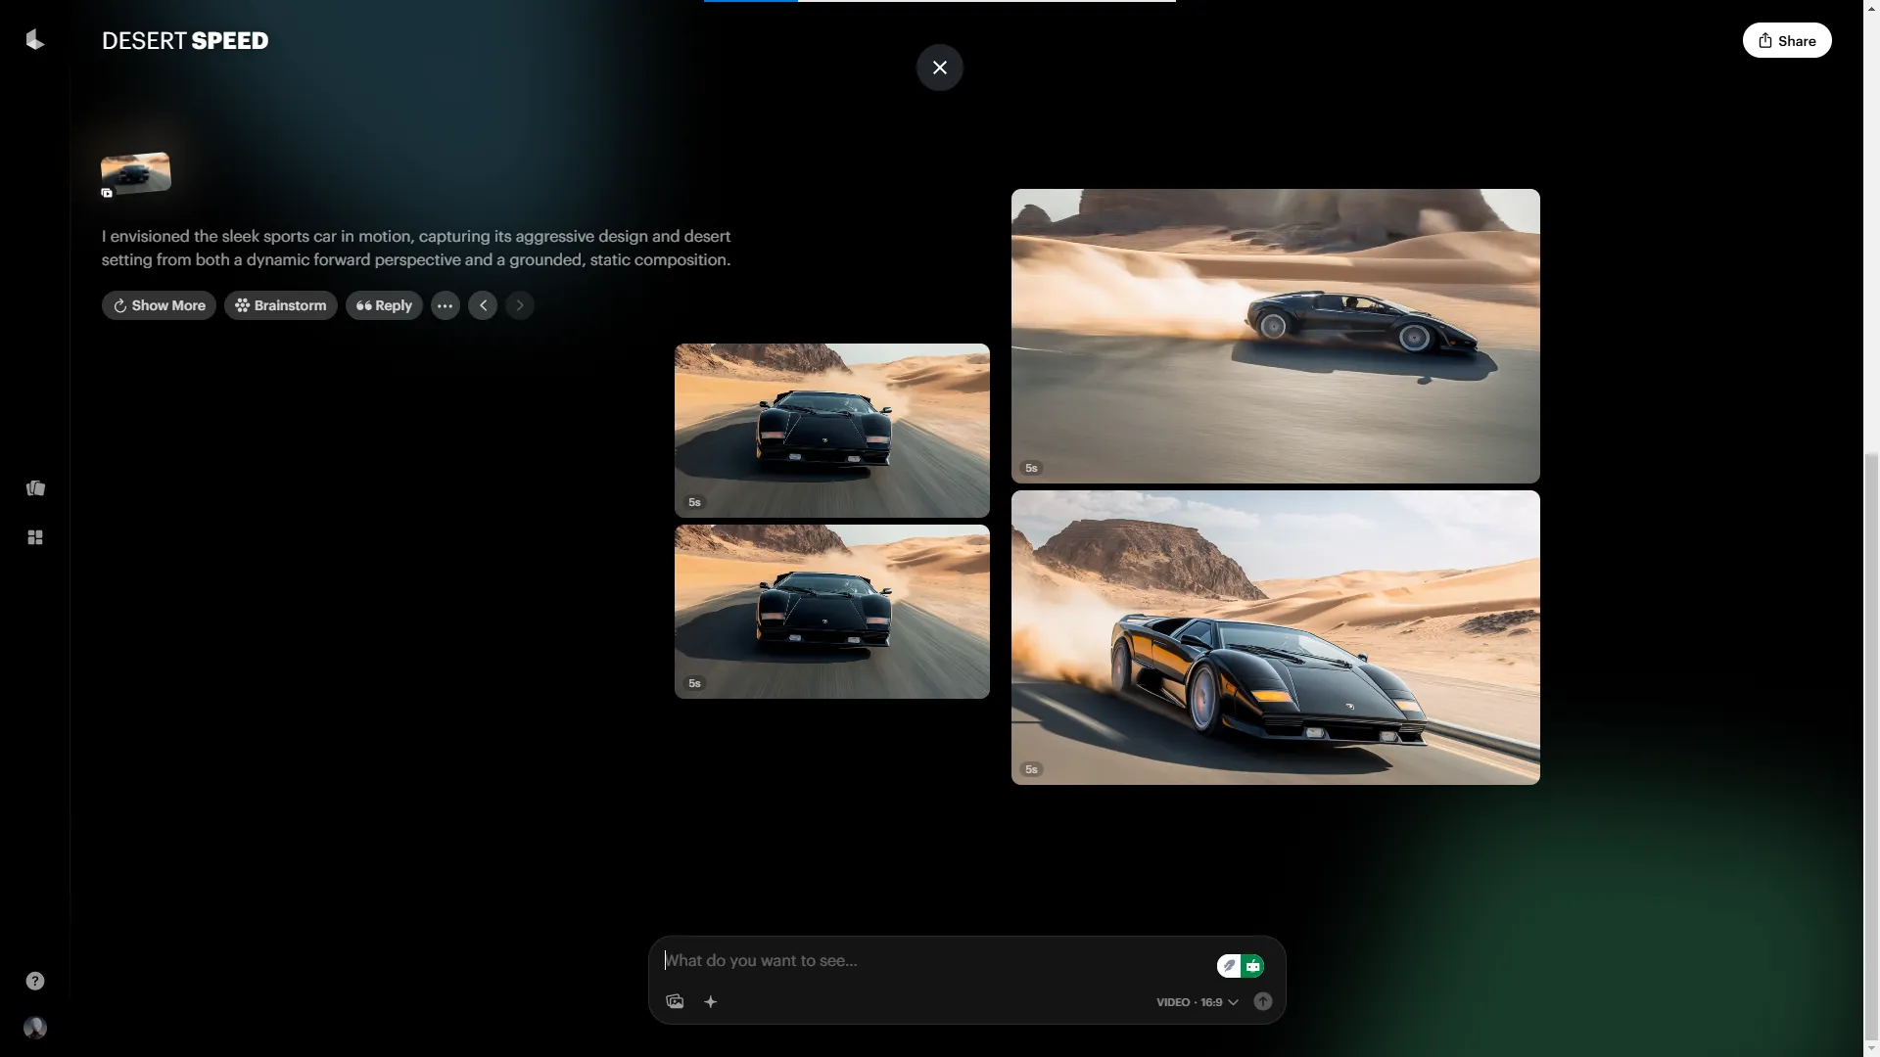The width and height of the screenshot is (1880, 1057).
Task: Click the add image icon in prompt box
Action: tap(675, 1001)
